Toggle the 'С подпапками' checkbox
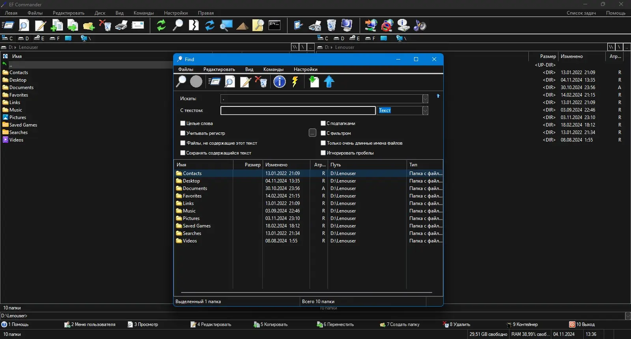 323,123
